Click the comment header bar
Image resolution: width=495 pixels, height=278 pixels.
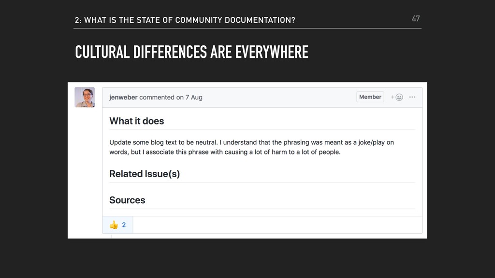(262, 97)
